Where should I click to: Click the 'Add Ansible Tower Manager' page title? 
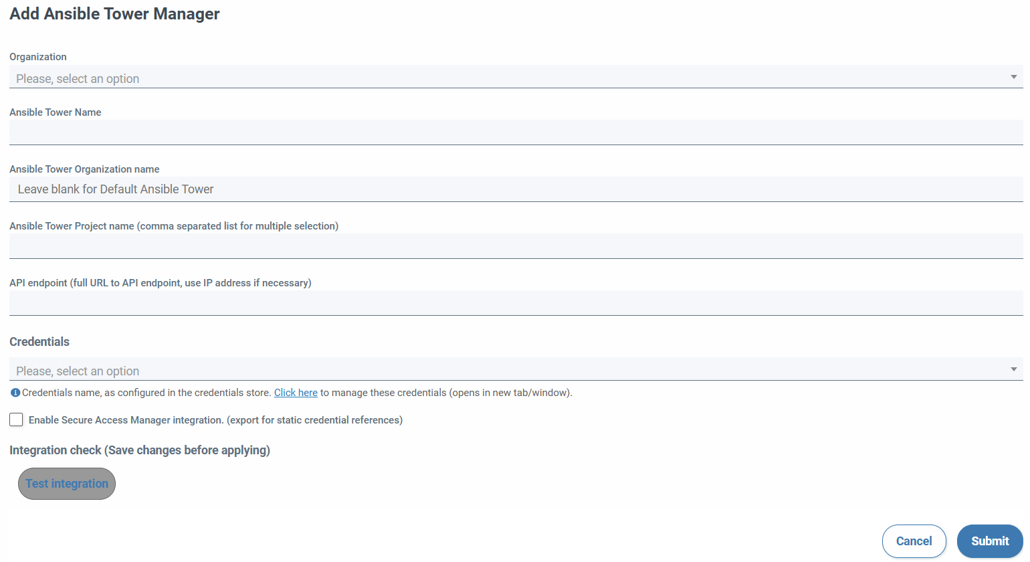(x=114, y=14)
